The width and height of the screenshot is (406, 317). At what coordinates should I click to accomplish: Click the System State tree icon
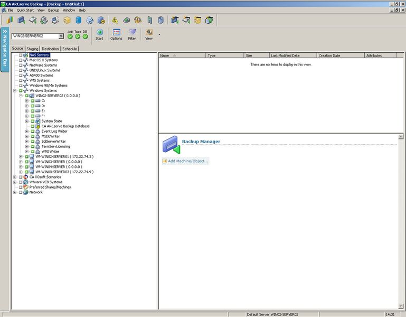pyautogui.click(x=38, y=121)
